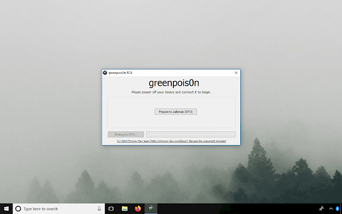Expand the hidden icons chevron in tray
342x214 pixels.
[x=331, y=209]
